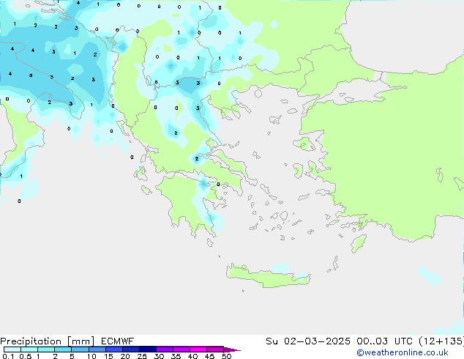The width and height of the screenshot is (464, 359).
Task: Click the legend value '25'
Action: tap(142, 356)
